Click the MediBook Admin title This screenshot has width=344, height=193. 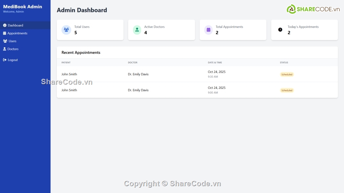22,7
